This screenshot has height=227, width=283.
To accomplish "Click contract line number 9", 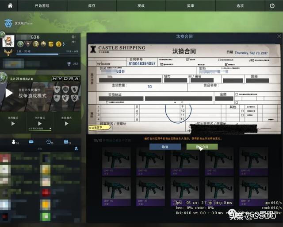I will [x=183, y=106].
